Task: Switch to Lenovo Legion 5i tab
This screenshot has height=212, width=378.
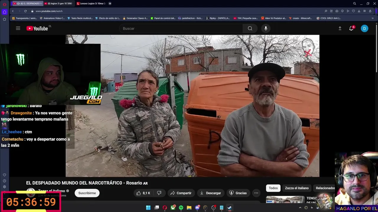Action: coord(91,4)
